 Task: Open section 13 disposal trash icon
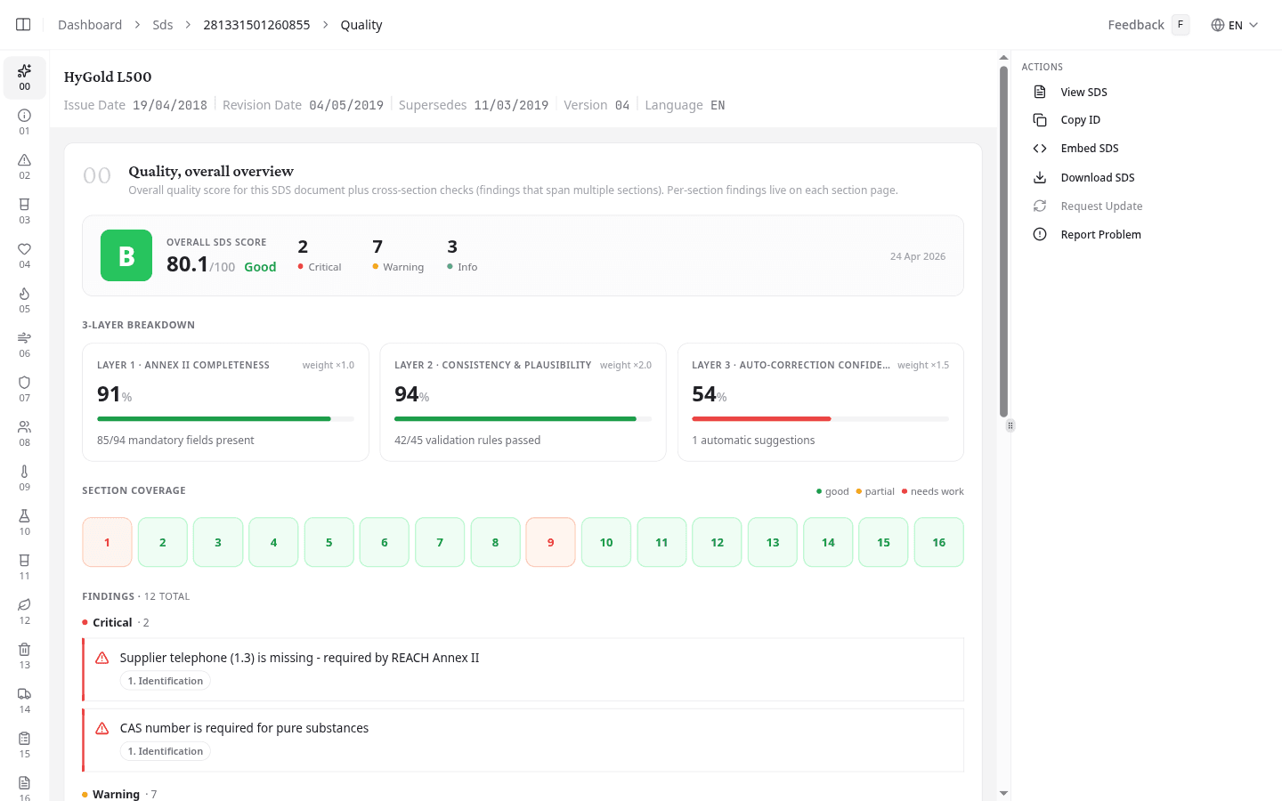[x=25, y=650]
